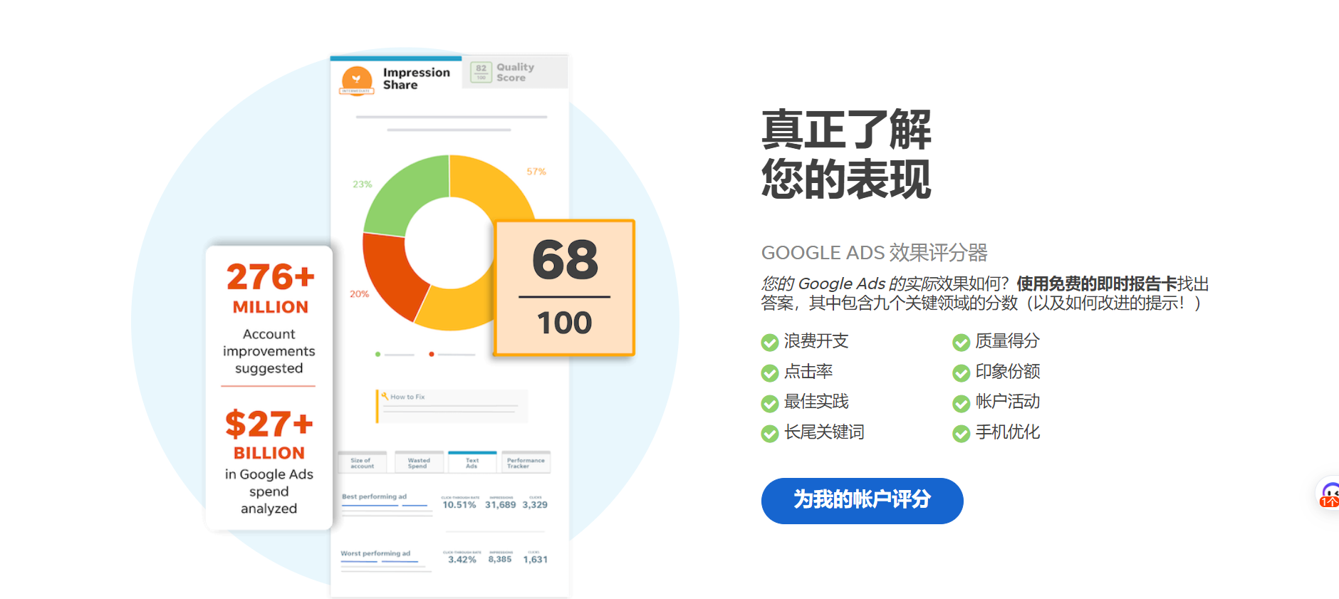Viewport: 1339px width, 599px height.
Task: Click the wrench icon beside How to Fix
Action: [385, 396]
